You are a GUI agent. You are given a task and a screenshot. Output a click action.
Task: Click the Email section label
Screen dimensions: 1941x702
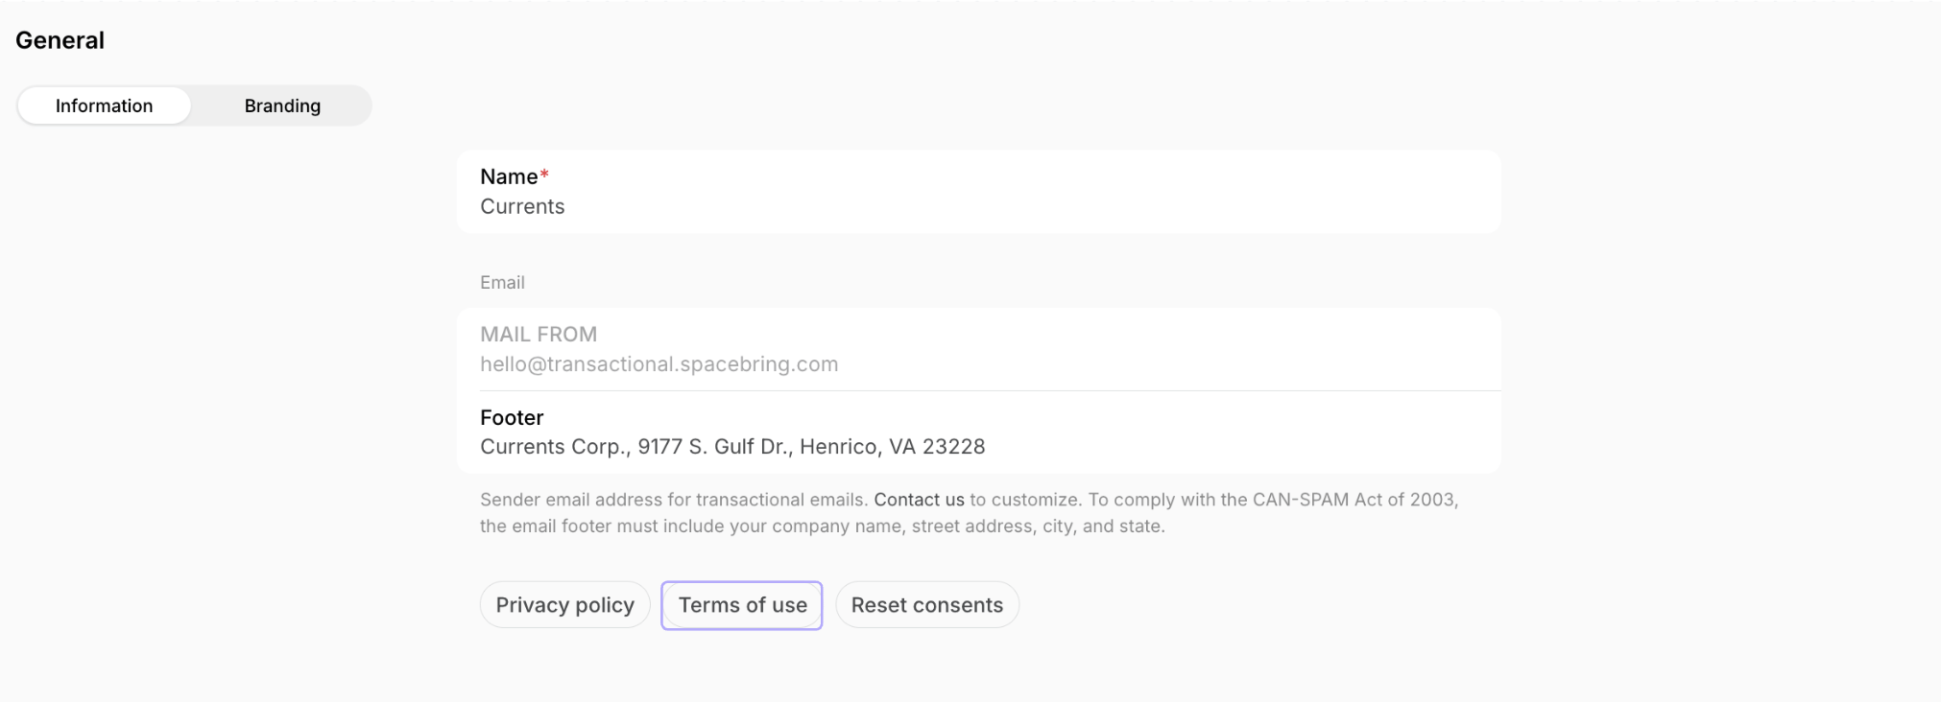pyautogui.click(x=502, y=283)
